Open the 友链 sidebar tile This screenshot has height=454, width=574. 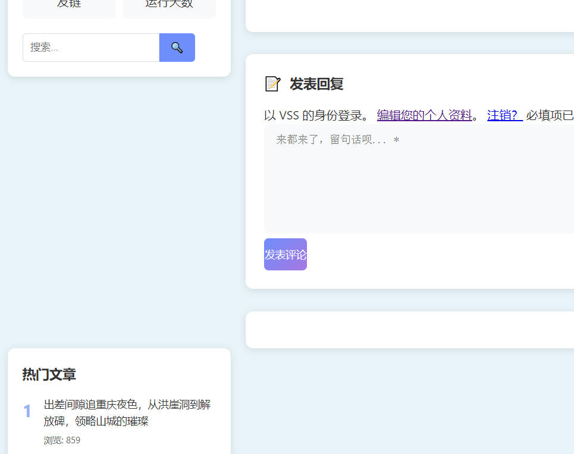pos(69,6)
